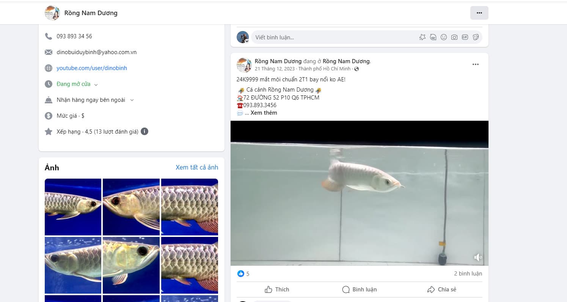Click the Rồng Nam Dương page title in header

[91, 13]
